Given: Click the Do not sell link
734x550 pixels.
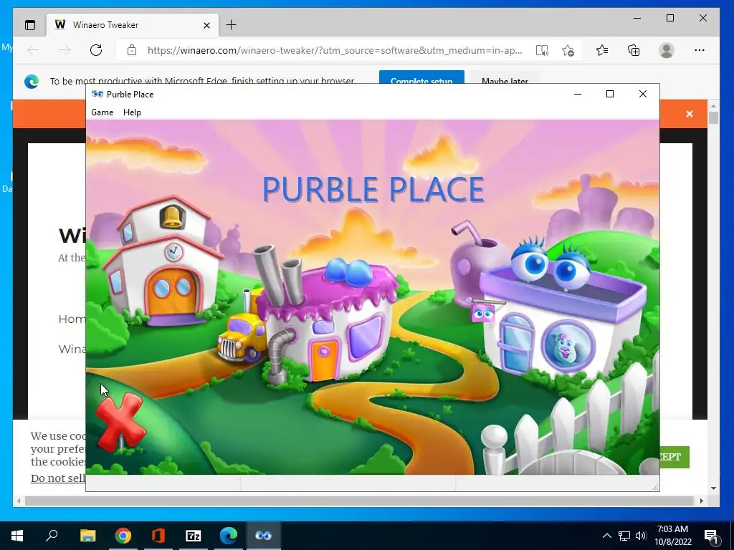Looking at the screenshot, I should tap(58, 478).
